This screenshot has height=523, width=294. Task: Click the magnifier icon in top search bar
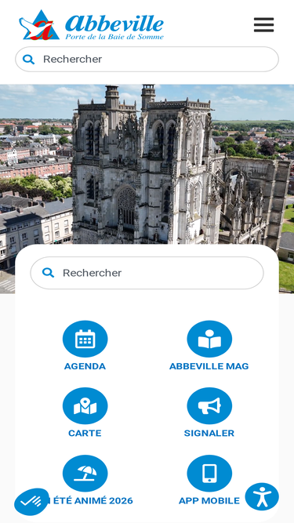[29, 60]
